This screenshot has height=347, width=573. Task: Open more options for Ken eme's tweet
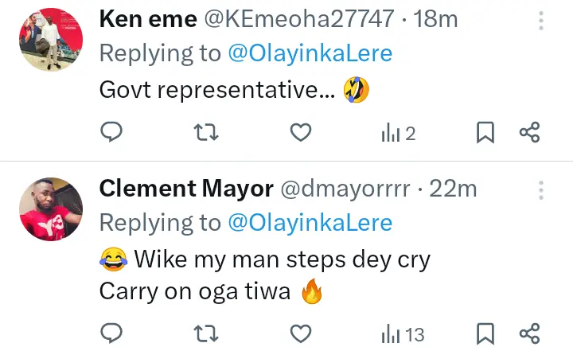click(541, 21)
